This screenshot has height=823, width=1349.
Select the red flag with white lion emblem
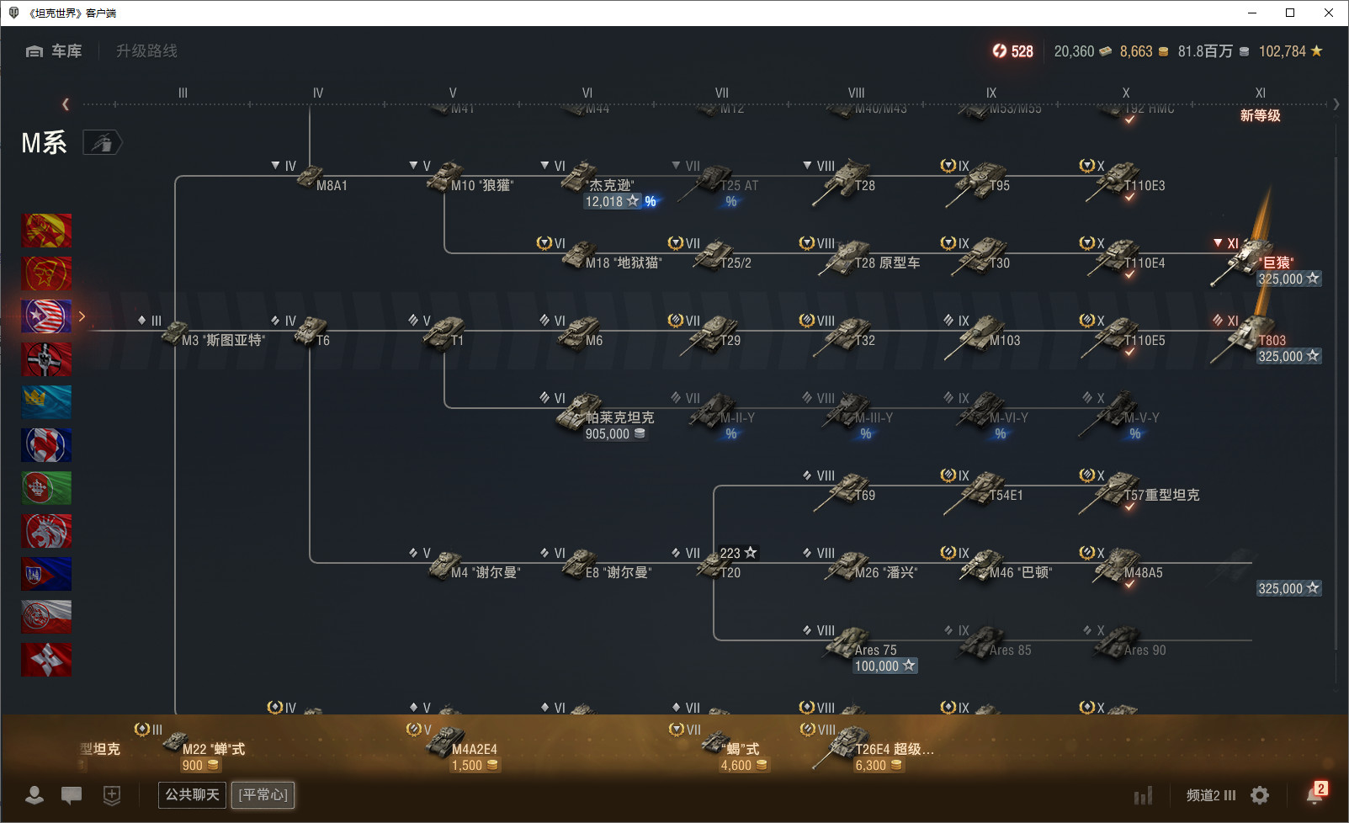click(46, 531)
